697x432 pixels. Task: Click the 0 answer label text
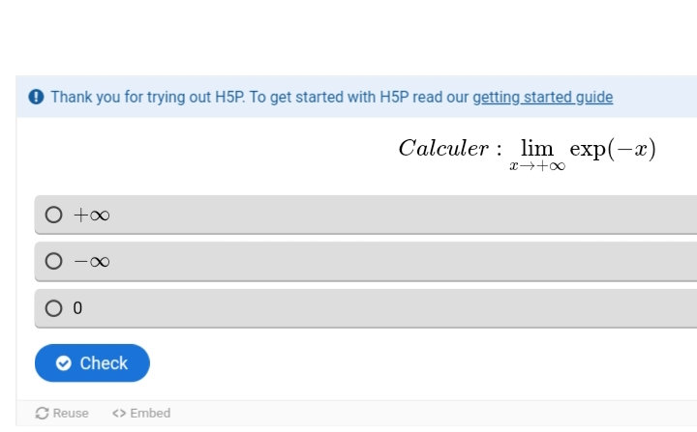click(x=78, y=308)
